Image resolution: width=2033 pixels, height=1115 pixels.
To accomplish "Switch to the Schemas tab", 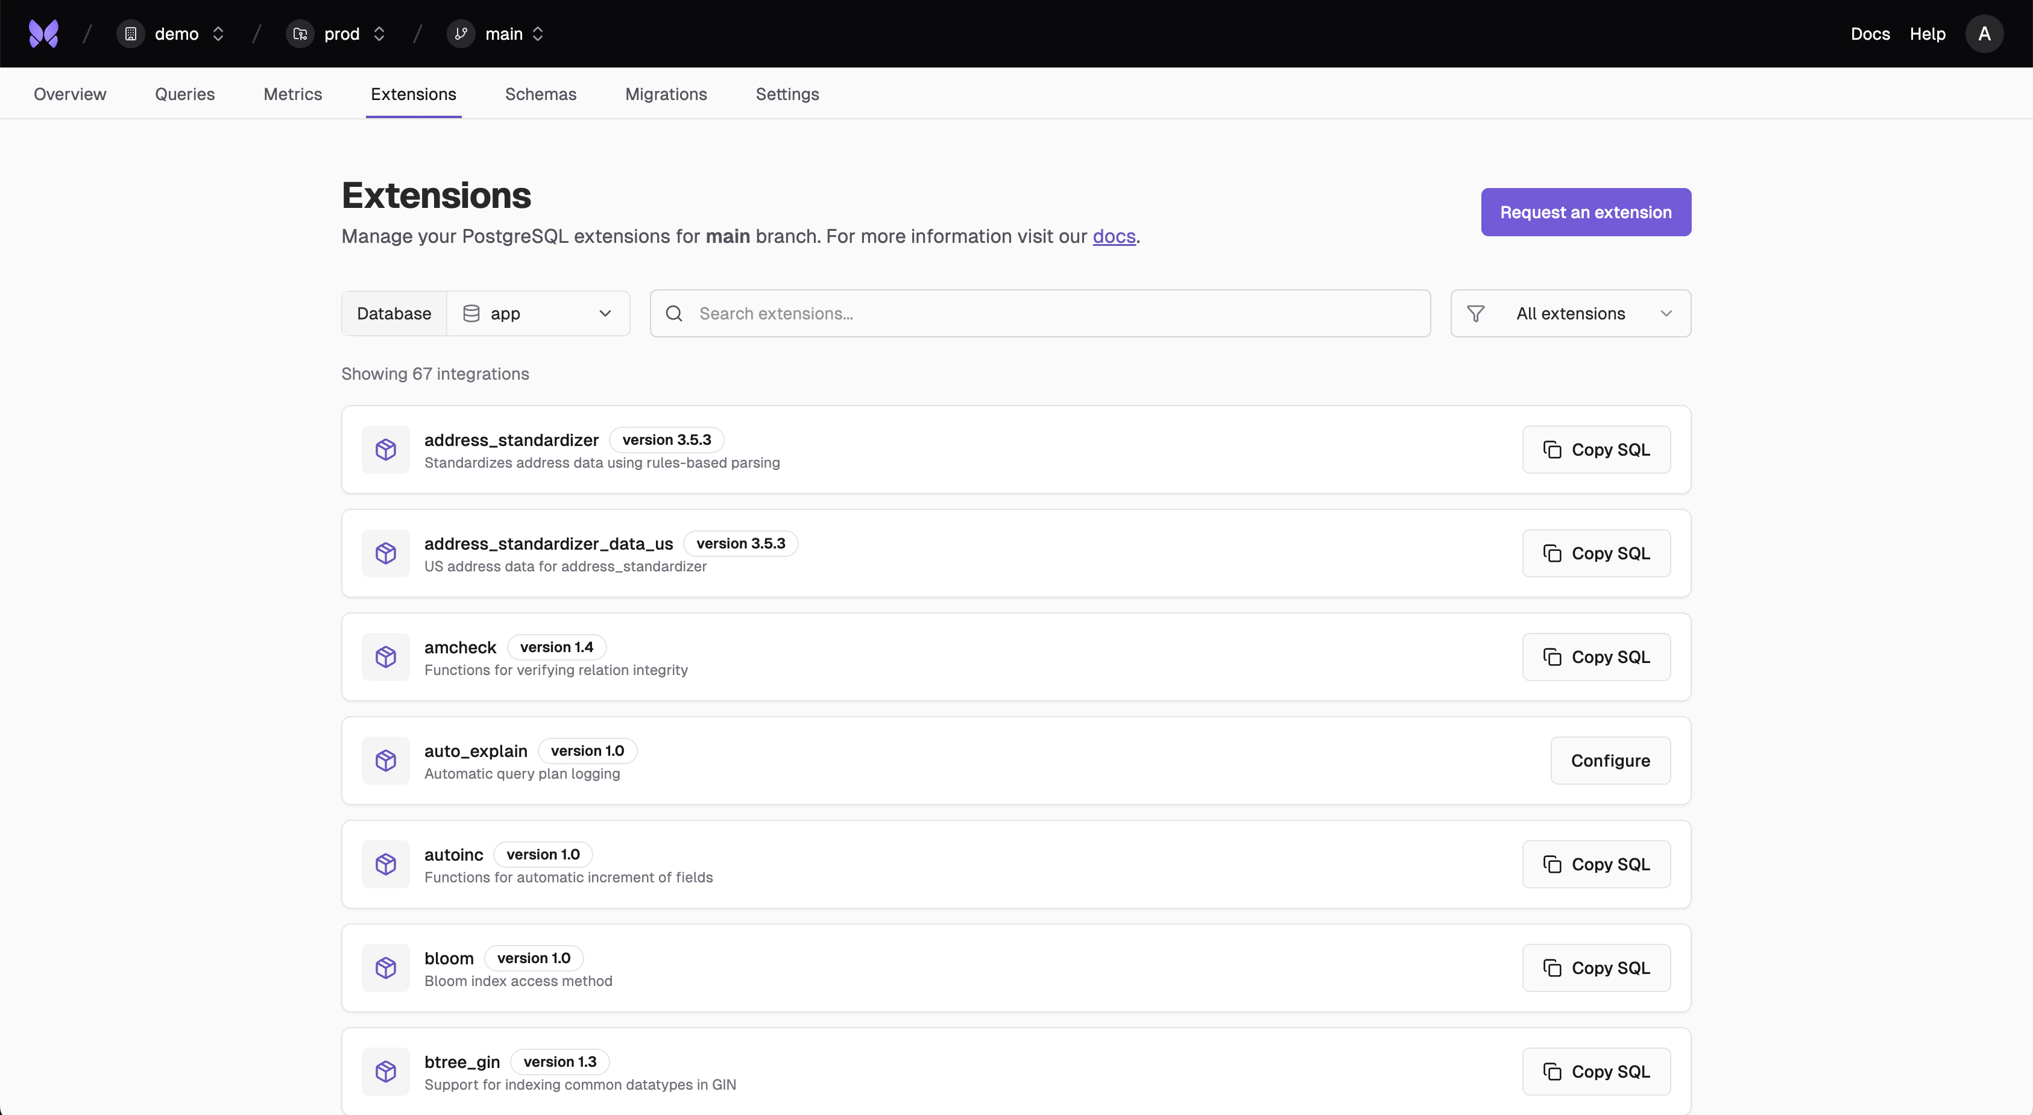I will [x=541, y=94].
